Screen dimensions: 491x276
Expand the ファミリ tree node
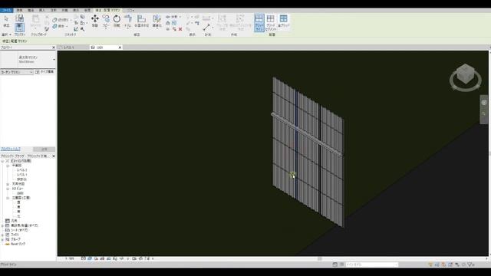(2, 235)
